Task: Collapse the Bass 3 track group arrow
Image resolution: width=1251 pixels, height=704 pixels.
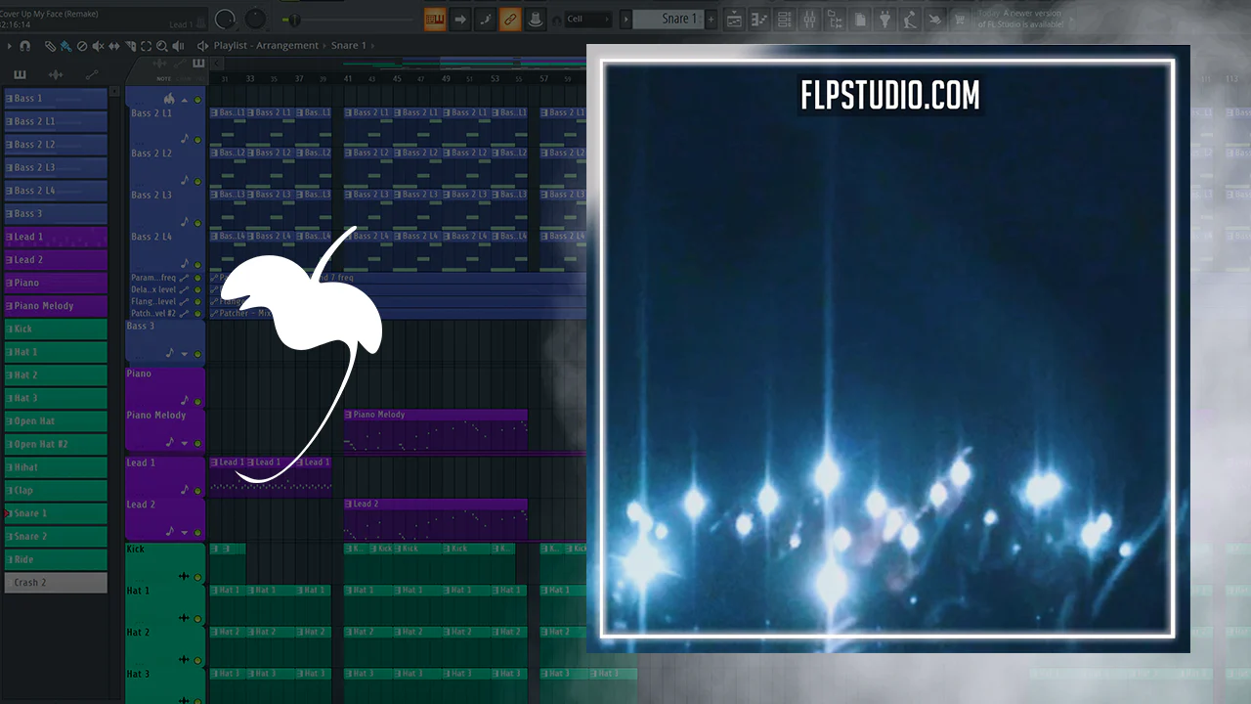Action: [184, 354]
